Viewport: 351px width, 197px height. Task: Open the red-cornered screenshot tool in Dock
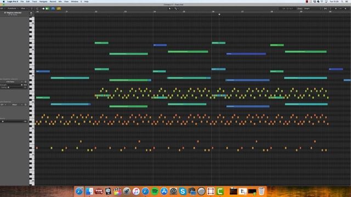(x=211, y=191)
